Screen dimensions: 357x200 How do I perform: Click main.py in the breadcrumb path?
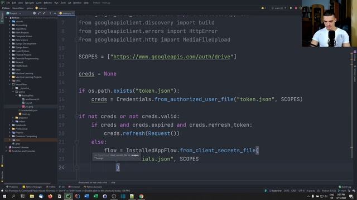click(41, 8)
